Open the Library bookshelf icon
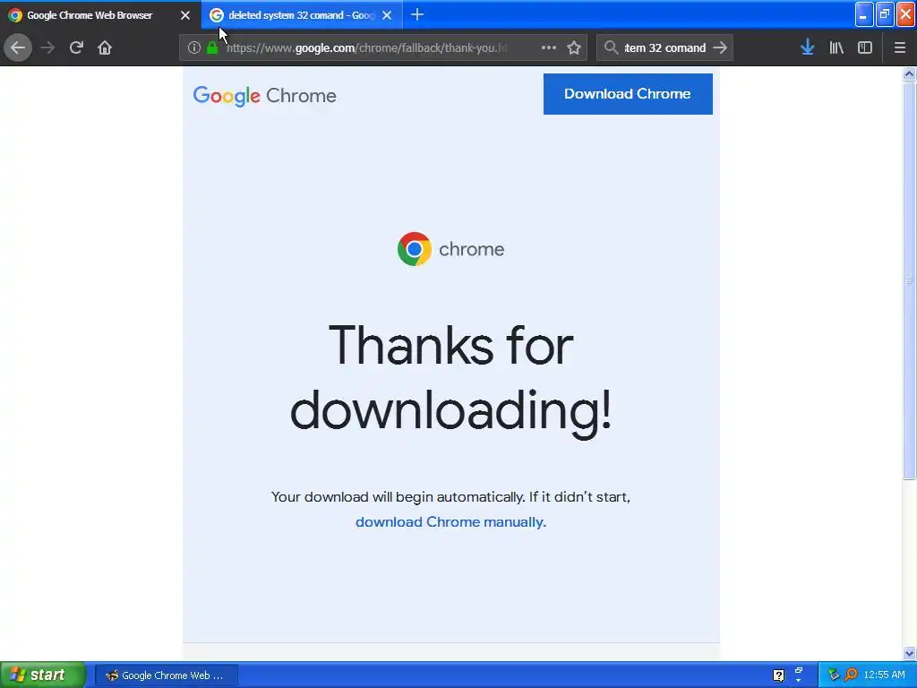The height and width of the screenshot is (688, 917). tap(836, 47)
